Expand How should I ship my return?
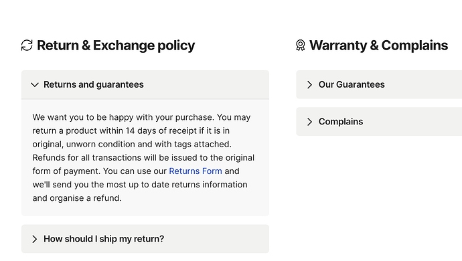 pos(145,239)
